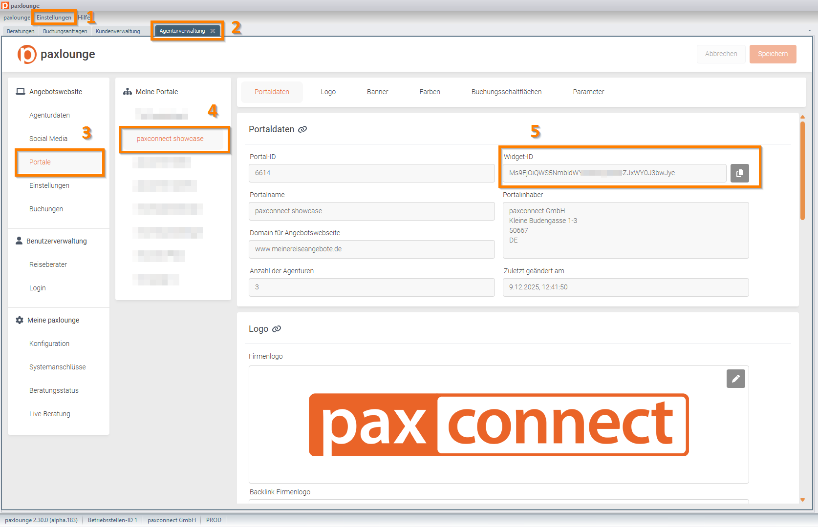Image resolution: width=818 pixels, height=527 pixels.
Task: Open Konfiguration under Meine paxlounge
Action: (x=49, y=344)
